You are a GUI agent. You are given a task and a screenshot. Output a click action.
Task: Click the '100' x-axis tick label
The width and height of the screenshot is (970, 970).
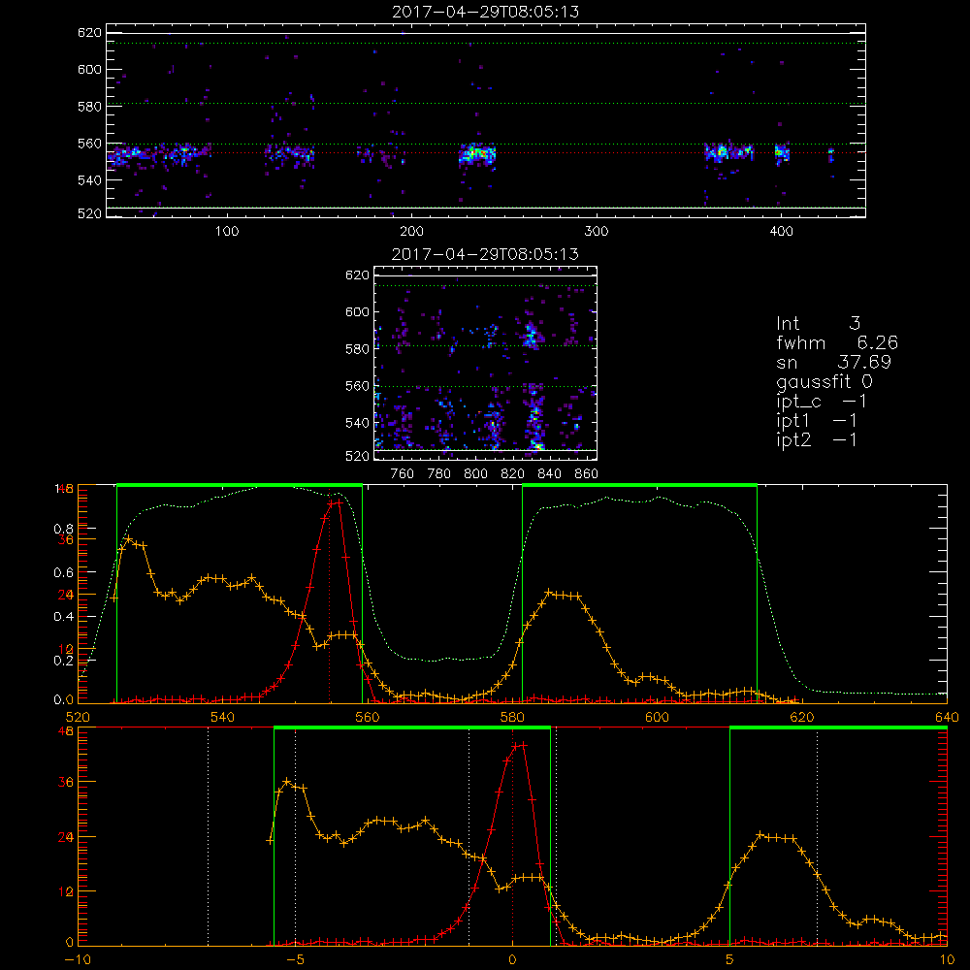[227, 232]
